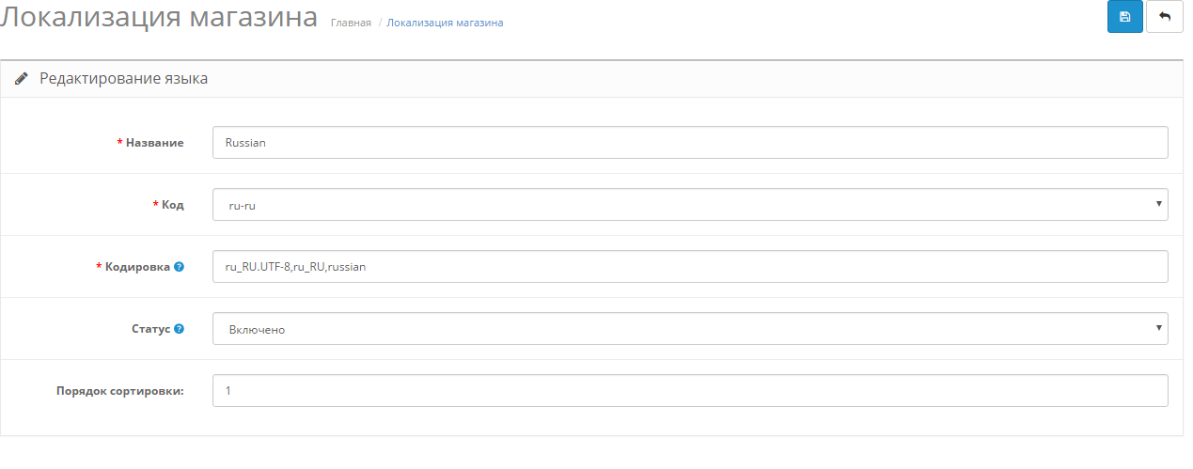Click the Локализация магазина page heading
The width and height of the screenshot is (1193, 469).
(x=159, y=17)
